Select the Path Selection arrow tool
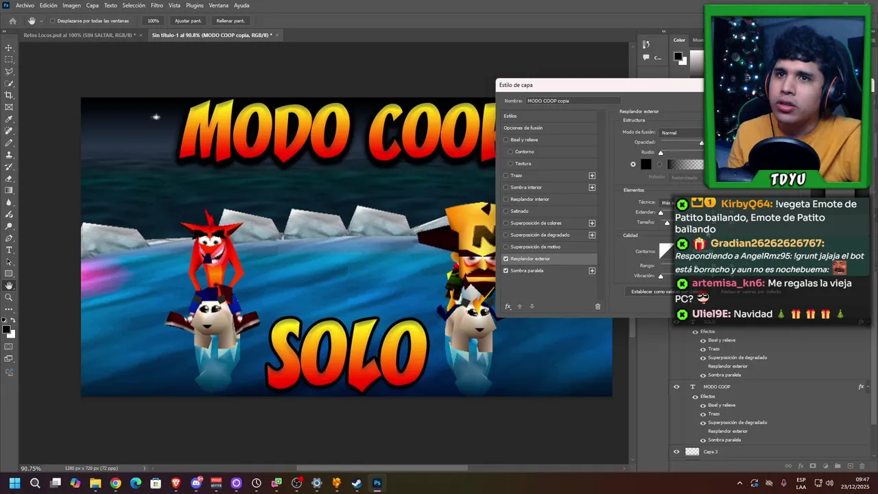 pos(9,261)
